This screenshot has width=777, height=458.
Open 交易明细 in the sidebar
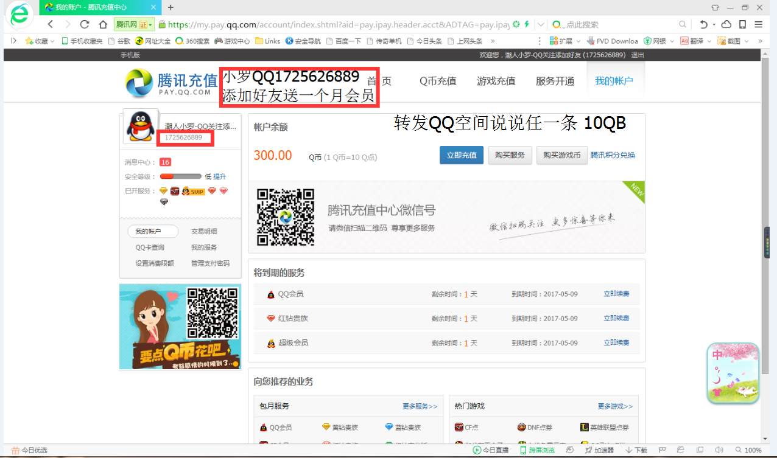(204, 231)
